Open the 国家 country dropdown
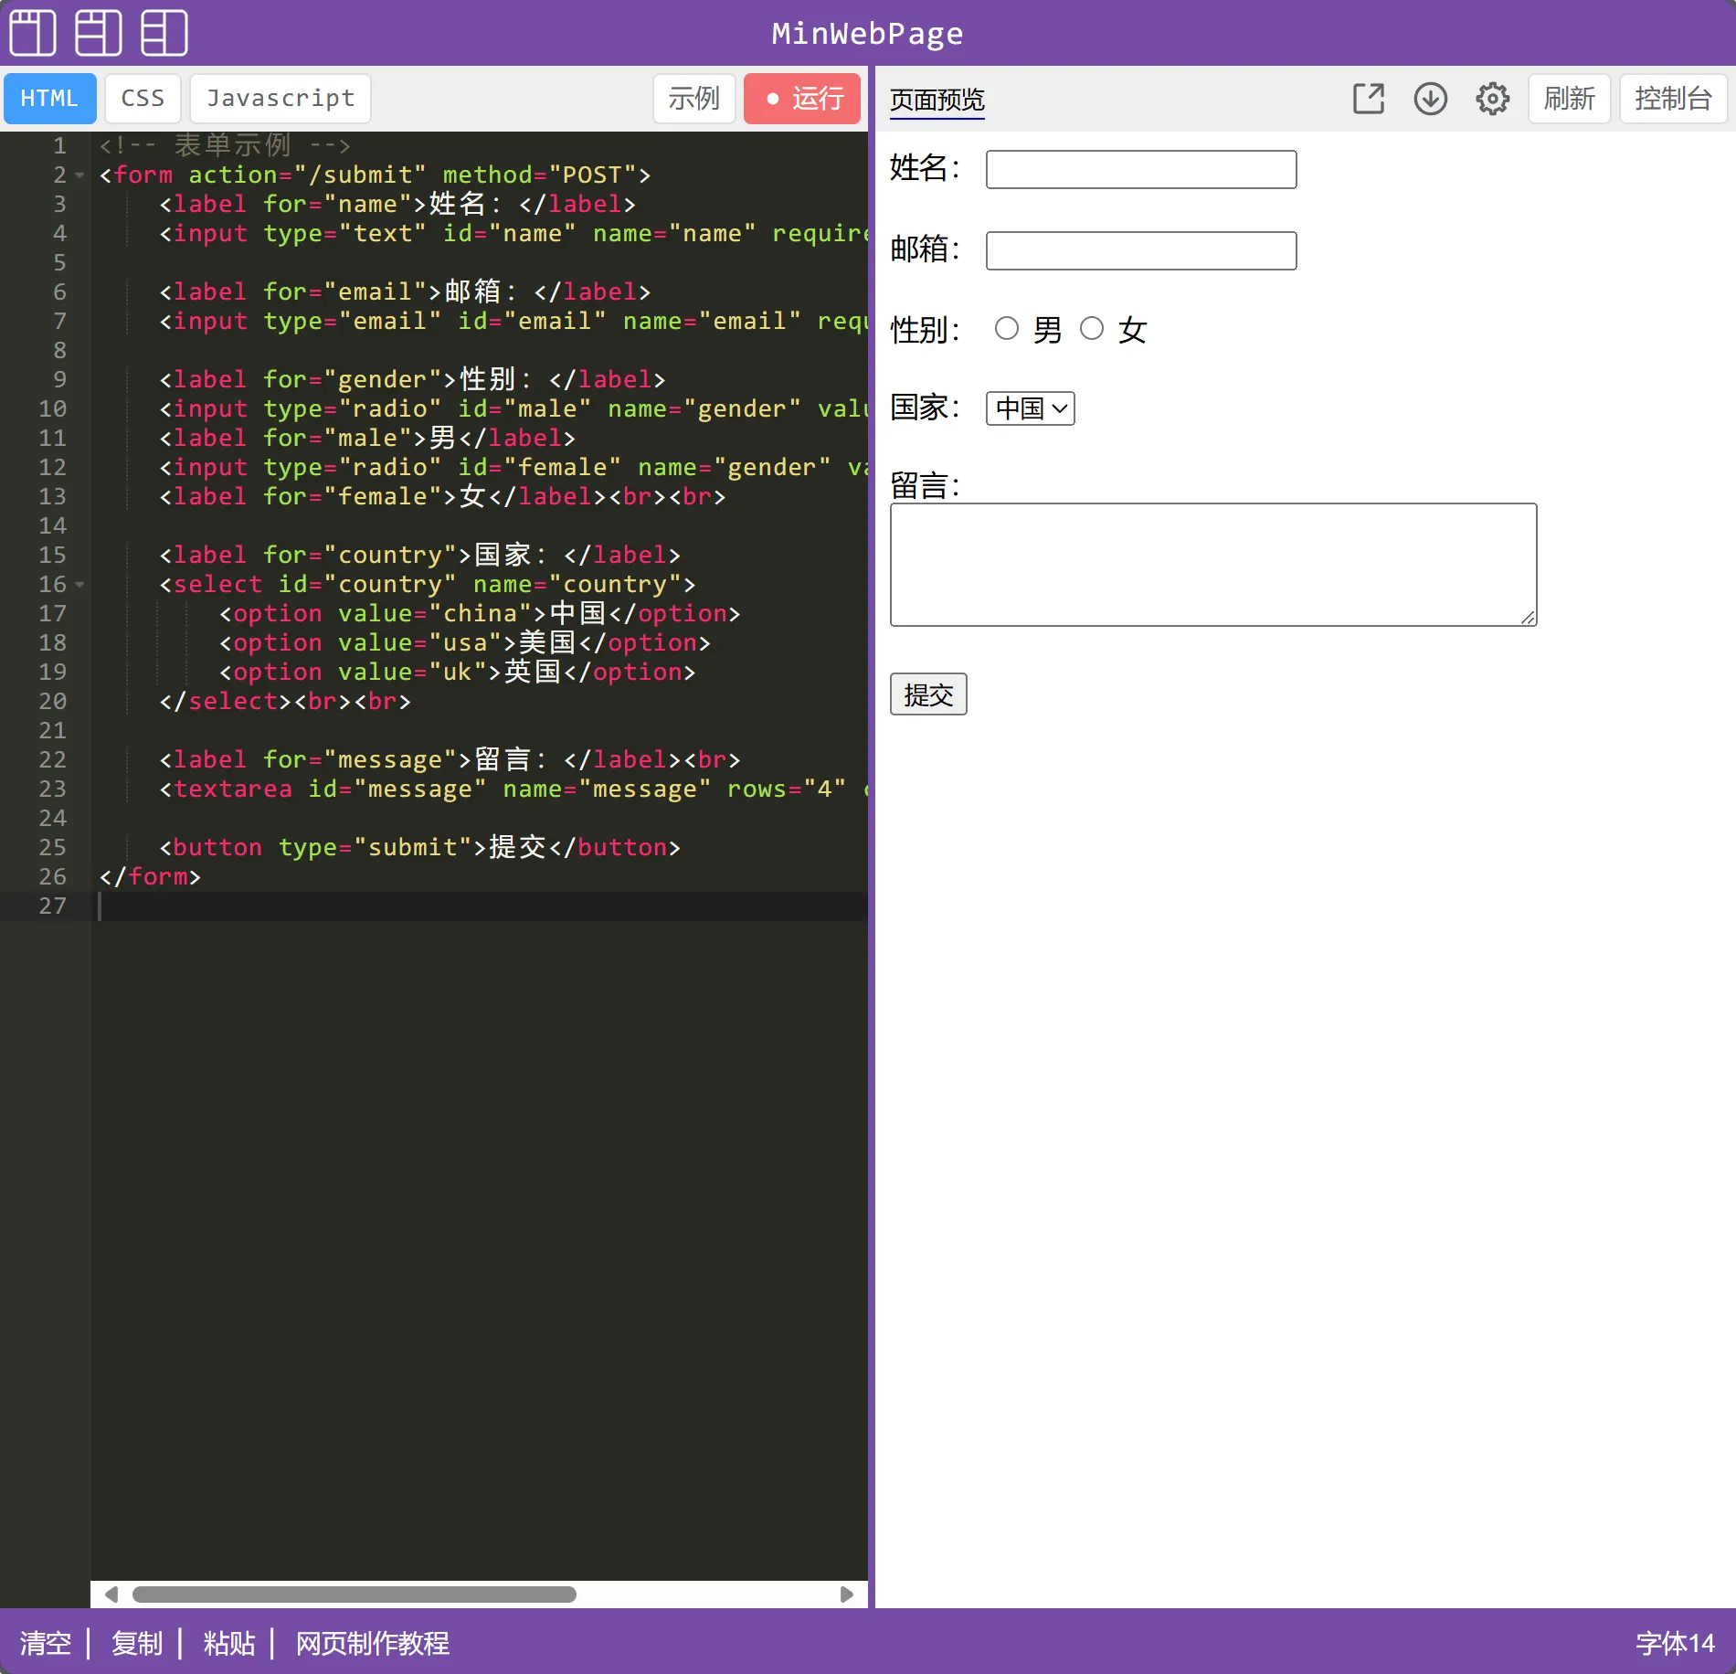This screenshot has height=1674, width=1736. (x=1030, y=408)
